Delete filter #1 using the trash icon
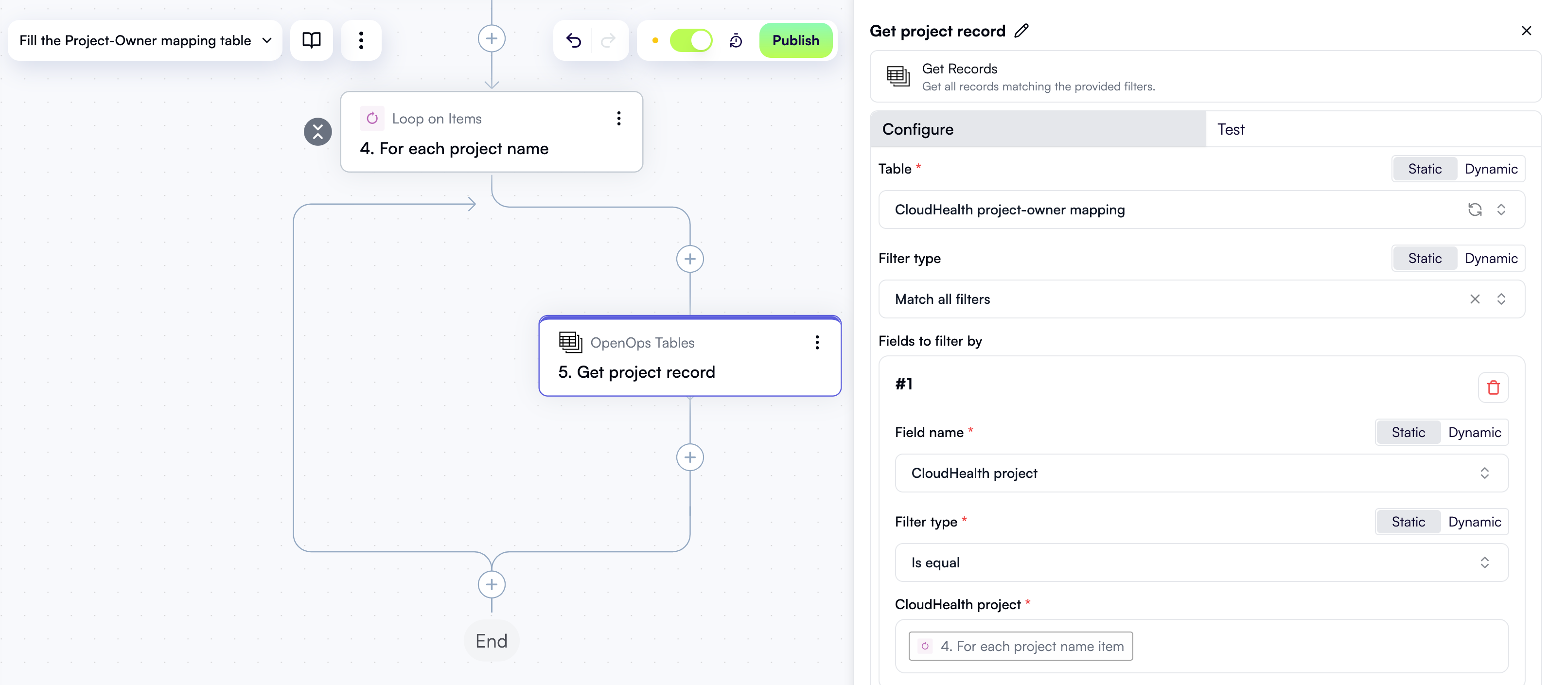 click(1493, 387)
